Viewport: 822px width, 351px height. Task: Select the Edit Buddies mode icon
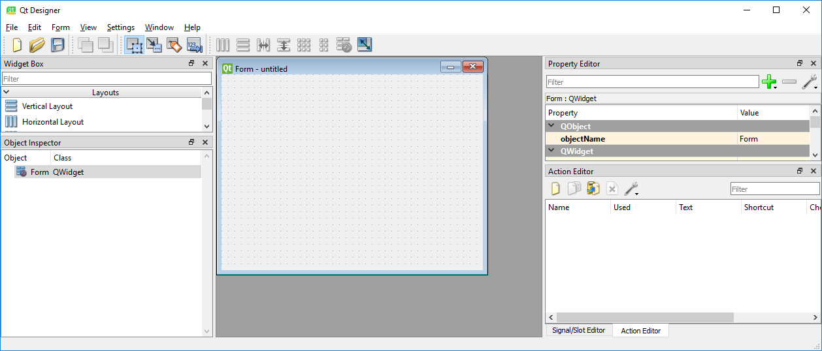(174, 45)
